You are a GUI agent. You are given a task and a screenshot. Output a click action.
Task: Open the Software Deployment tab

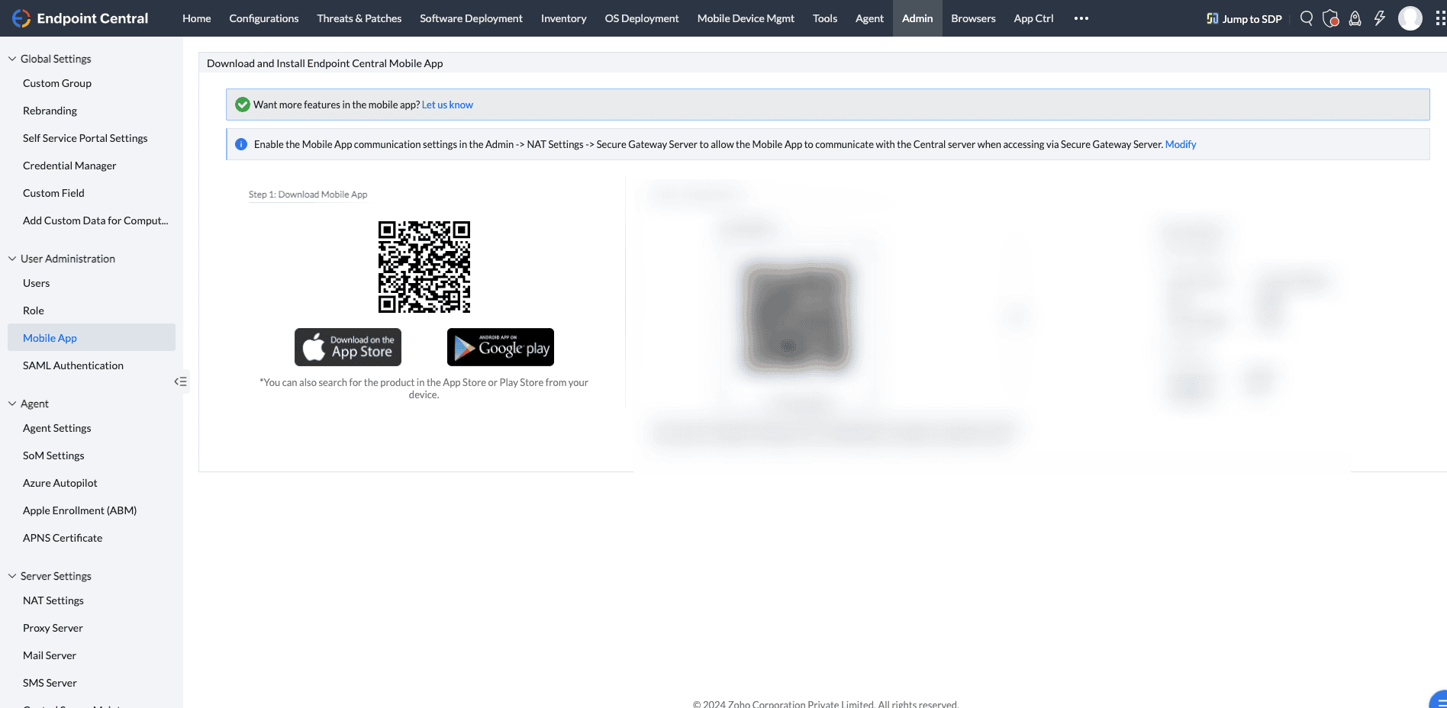(x=471, y=18)
